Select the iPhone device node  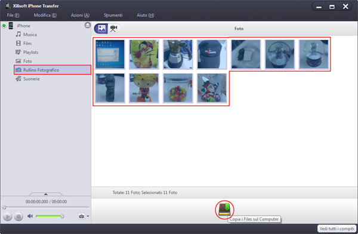(23, 26)
